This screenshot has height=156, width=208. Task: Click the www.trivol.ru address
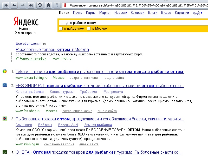pos(62,58)
